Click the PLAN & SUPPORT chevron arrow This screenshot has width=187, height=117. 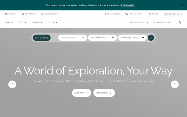pos(147,22)
